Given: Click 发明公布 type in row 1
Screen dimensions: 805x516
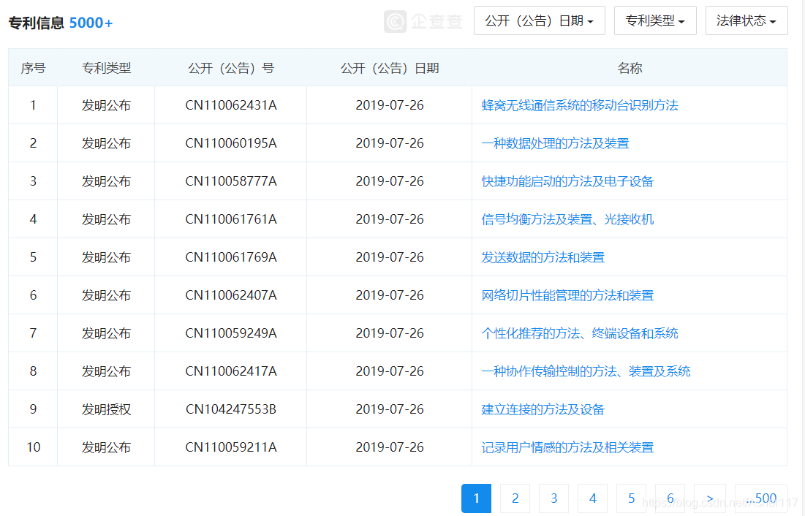Looking at the screenshot, I should pyautogui.click(x=106, y=105).
